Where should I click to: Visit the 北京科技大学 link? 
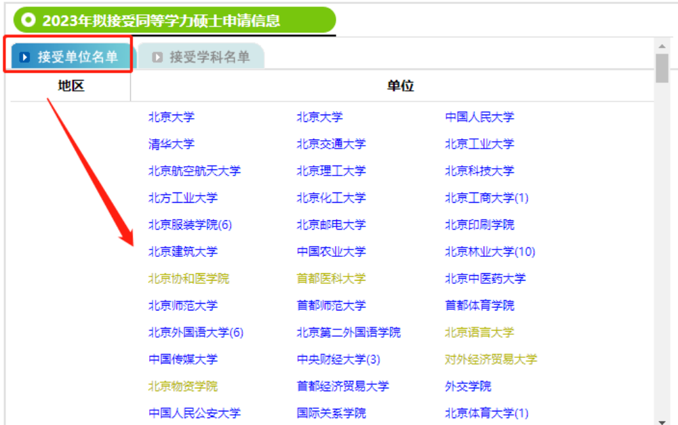[479, 171]
